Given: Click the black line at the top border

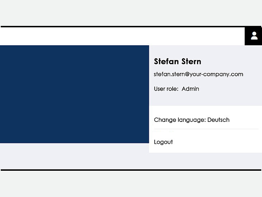Looking at the screenshot, I should click(131, 27).
